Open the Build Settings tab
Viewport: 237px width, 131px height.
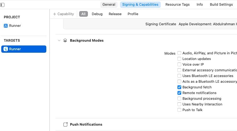point(221,5)
